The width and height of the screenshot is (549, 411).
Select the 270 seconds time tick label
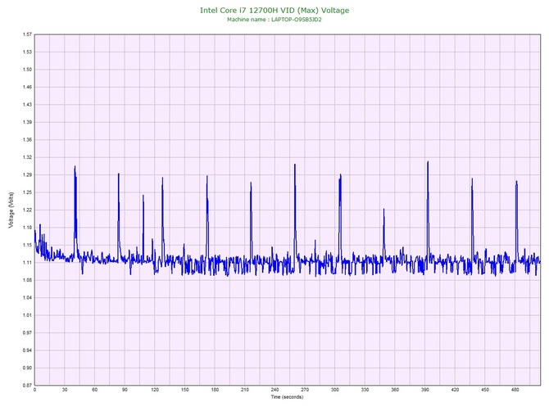tap(305, 390)
